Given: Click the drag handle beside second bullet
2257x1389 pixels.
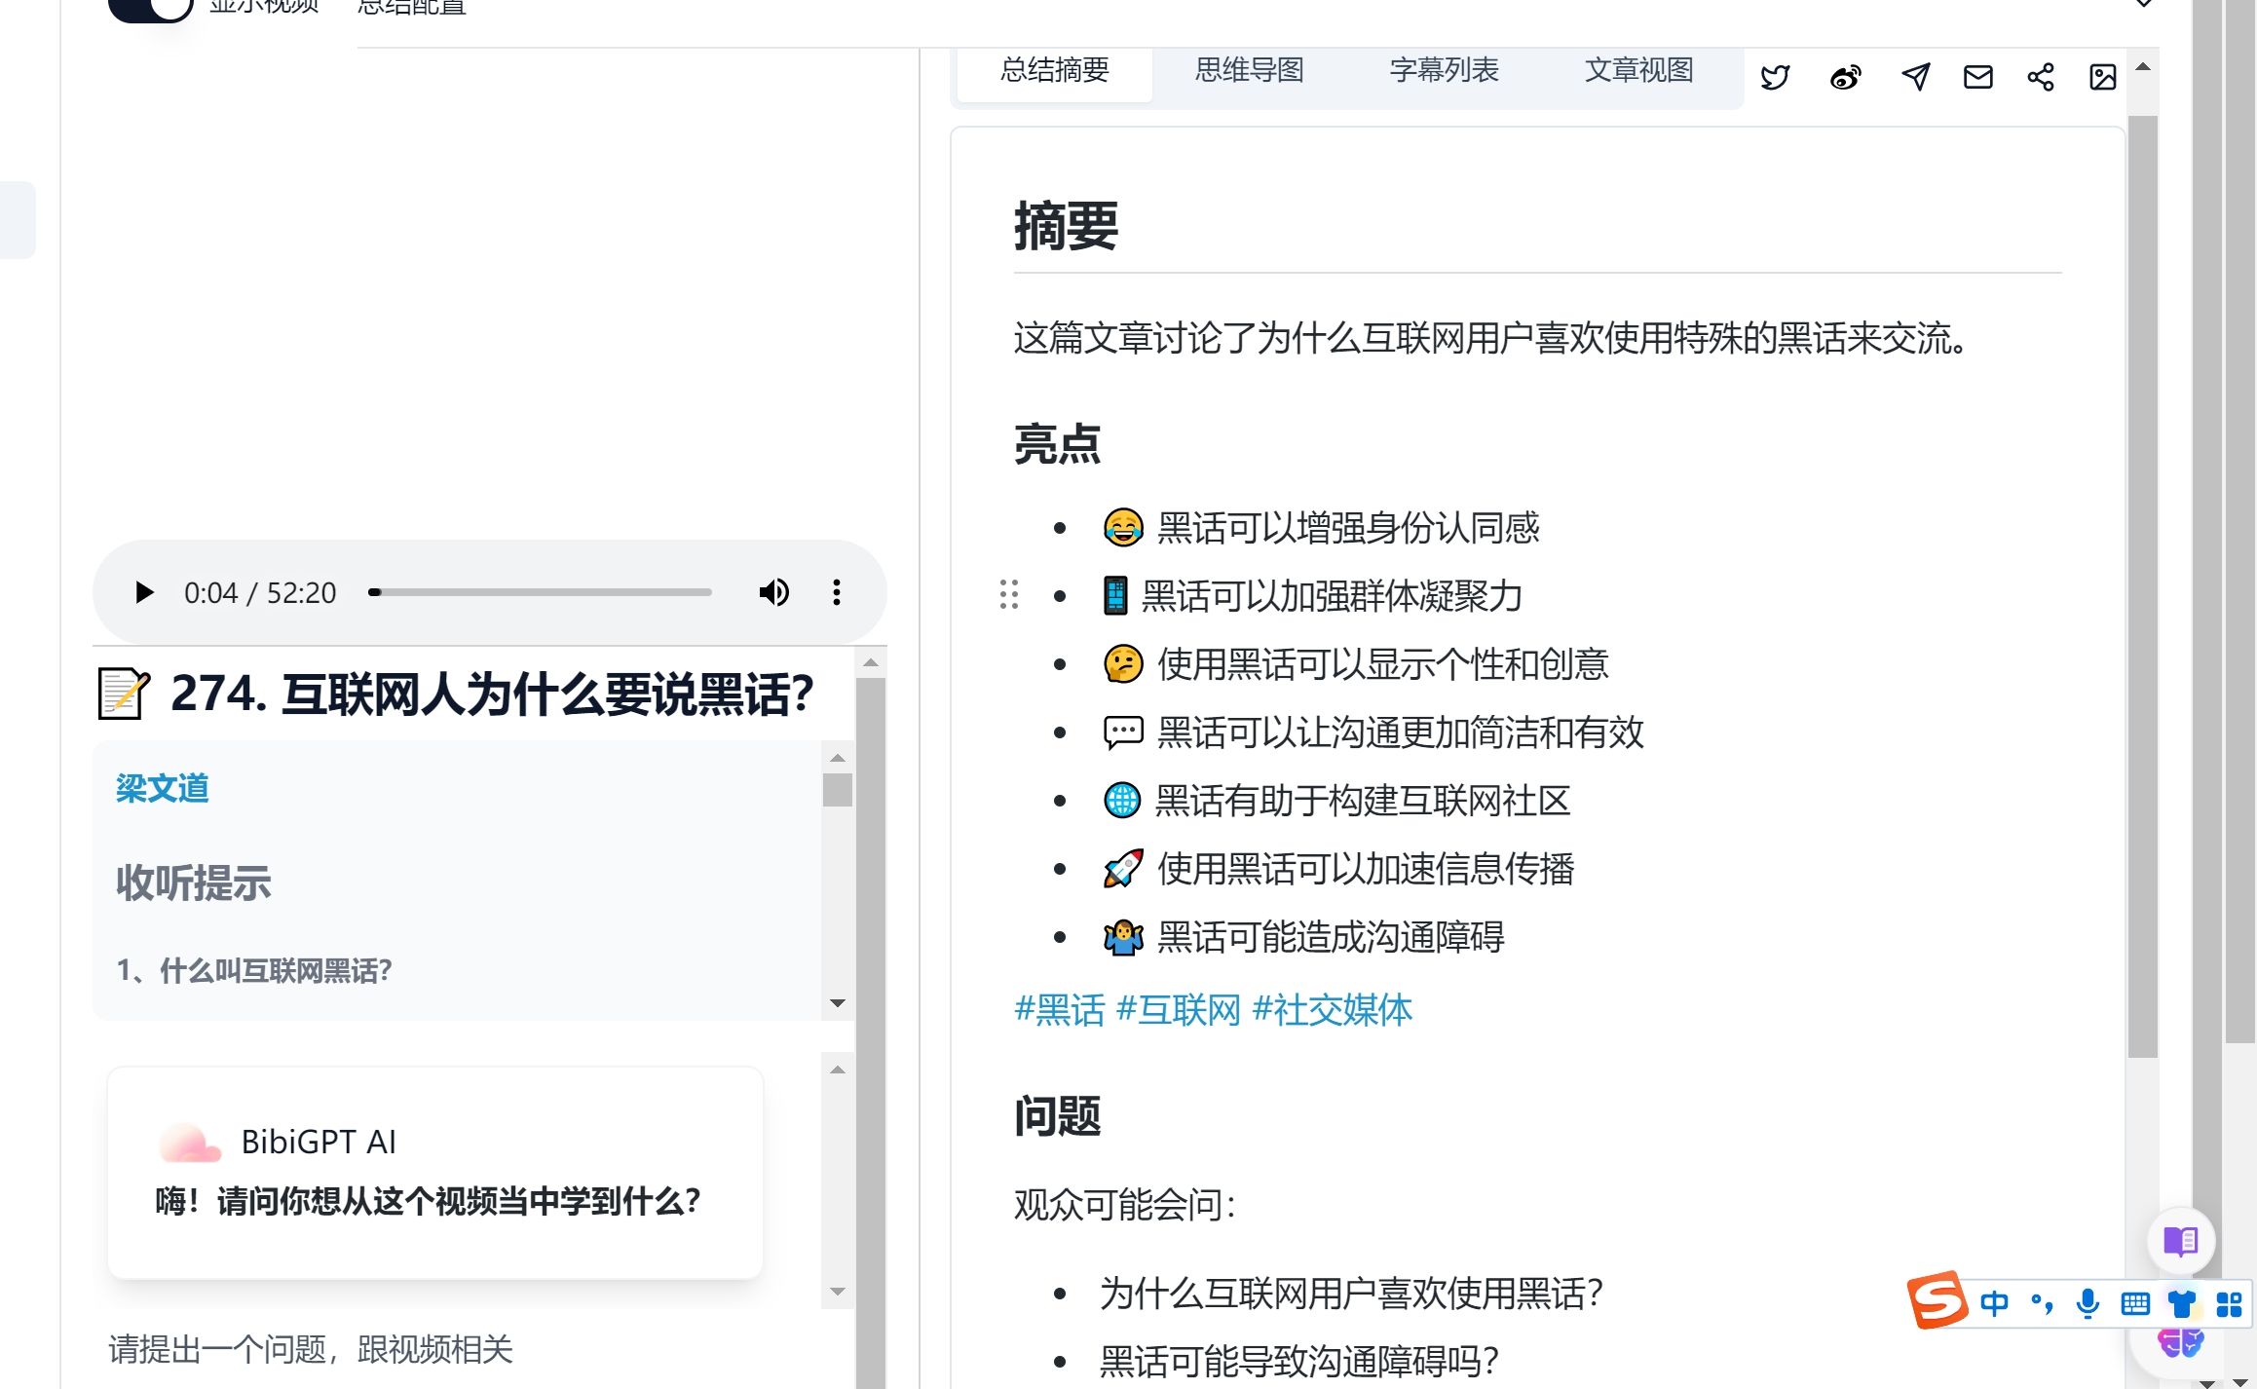Looking at the screenshot, I should tap(1009, 594).
